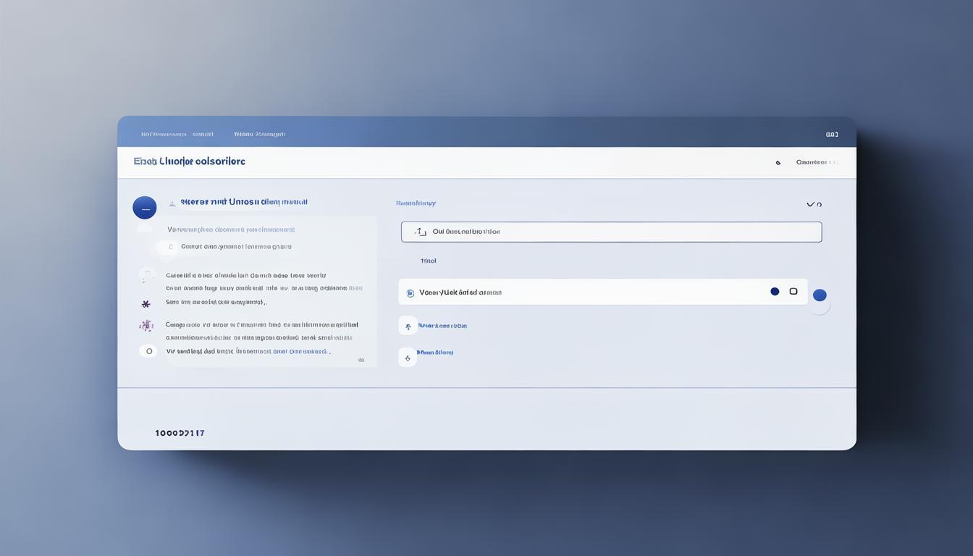Open the second tab in the blue header bar

(x=259, y=134)
